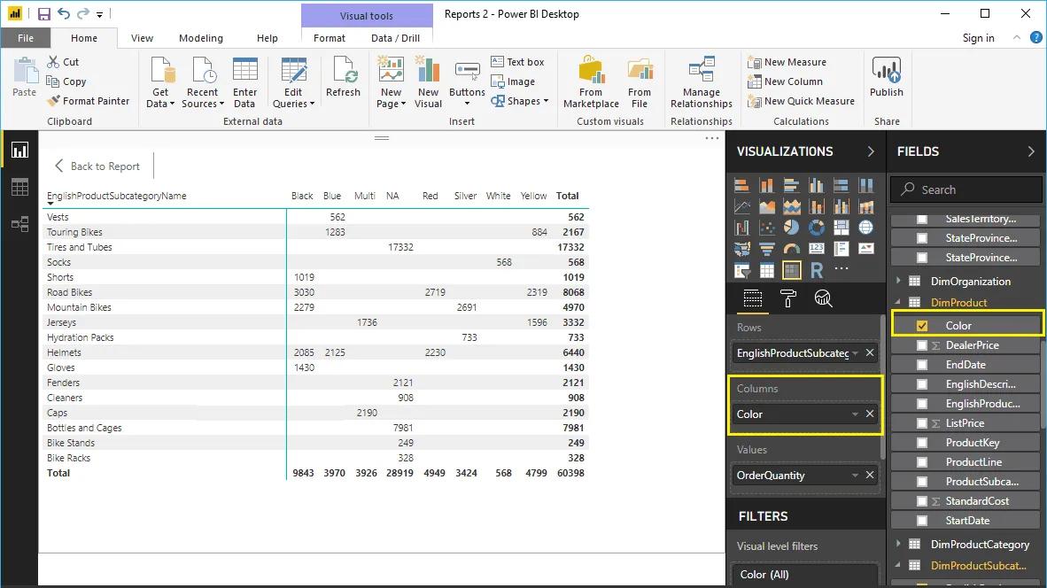Click the Publish button

(x=886, y=80)
